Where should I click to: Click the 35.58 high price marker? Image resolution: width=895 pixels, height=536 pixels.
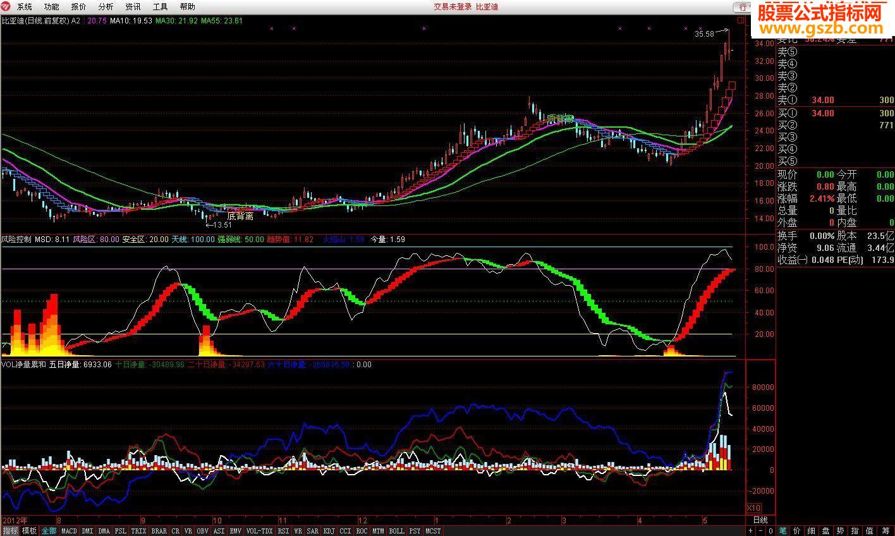(704, 34)
